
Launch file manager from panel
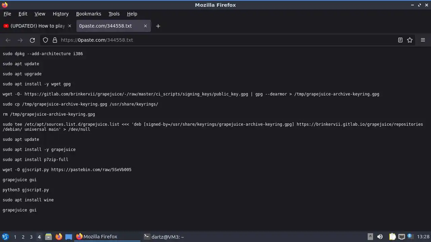tap(48, 237)
